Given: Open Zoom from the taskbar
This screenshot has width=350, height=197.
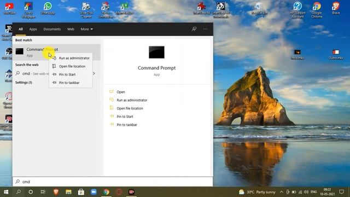Looking at the screenshot, I should [x=94, y=192].
